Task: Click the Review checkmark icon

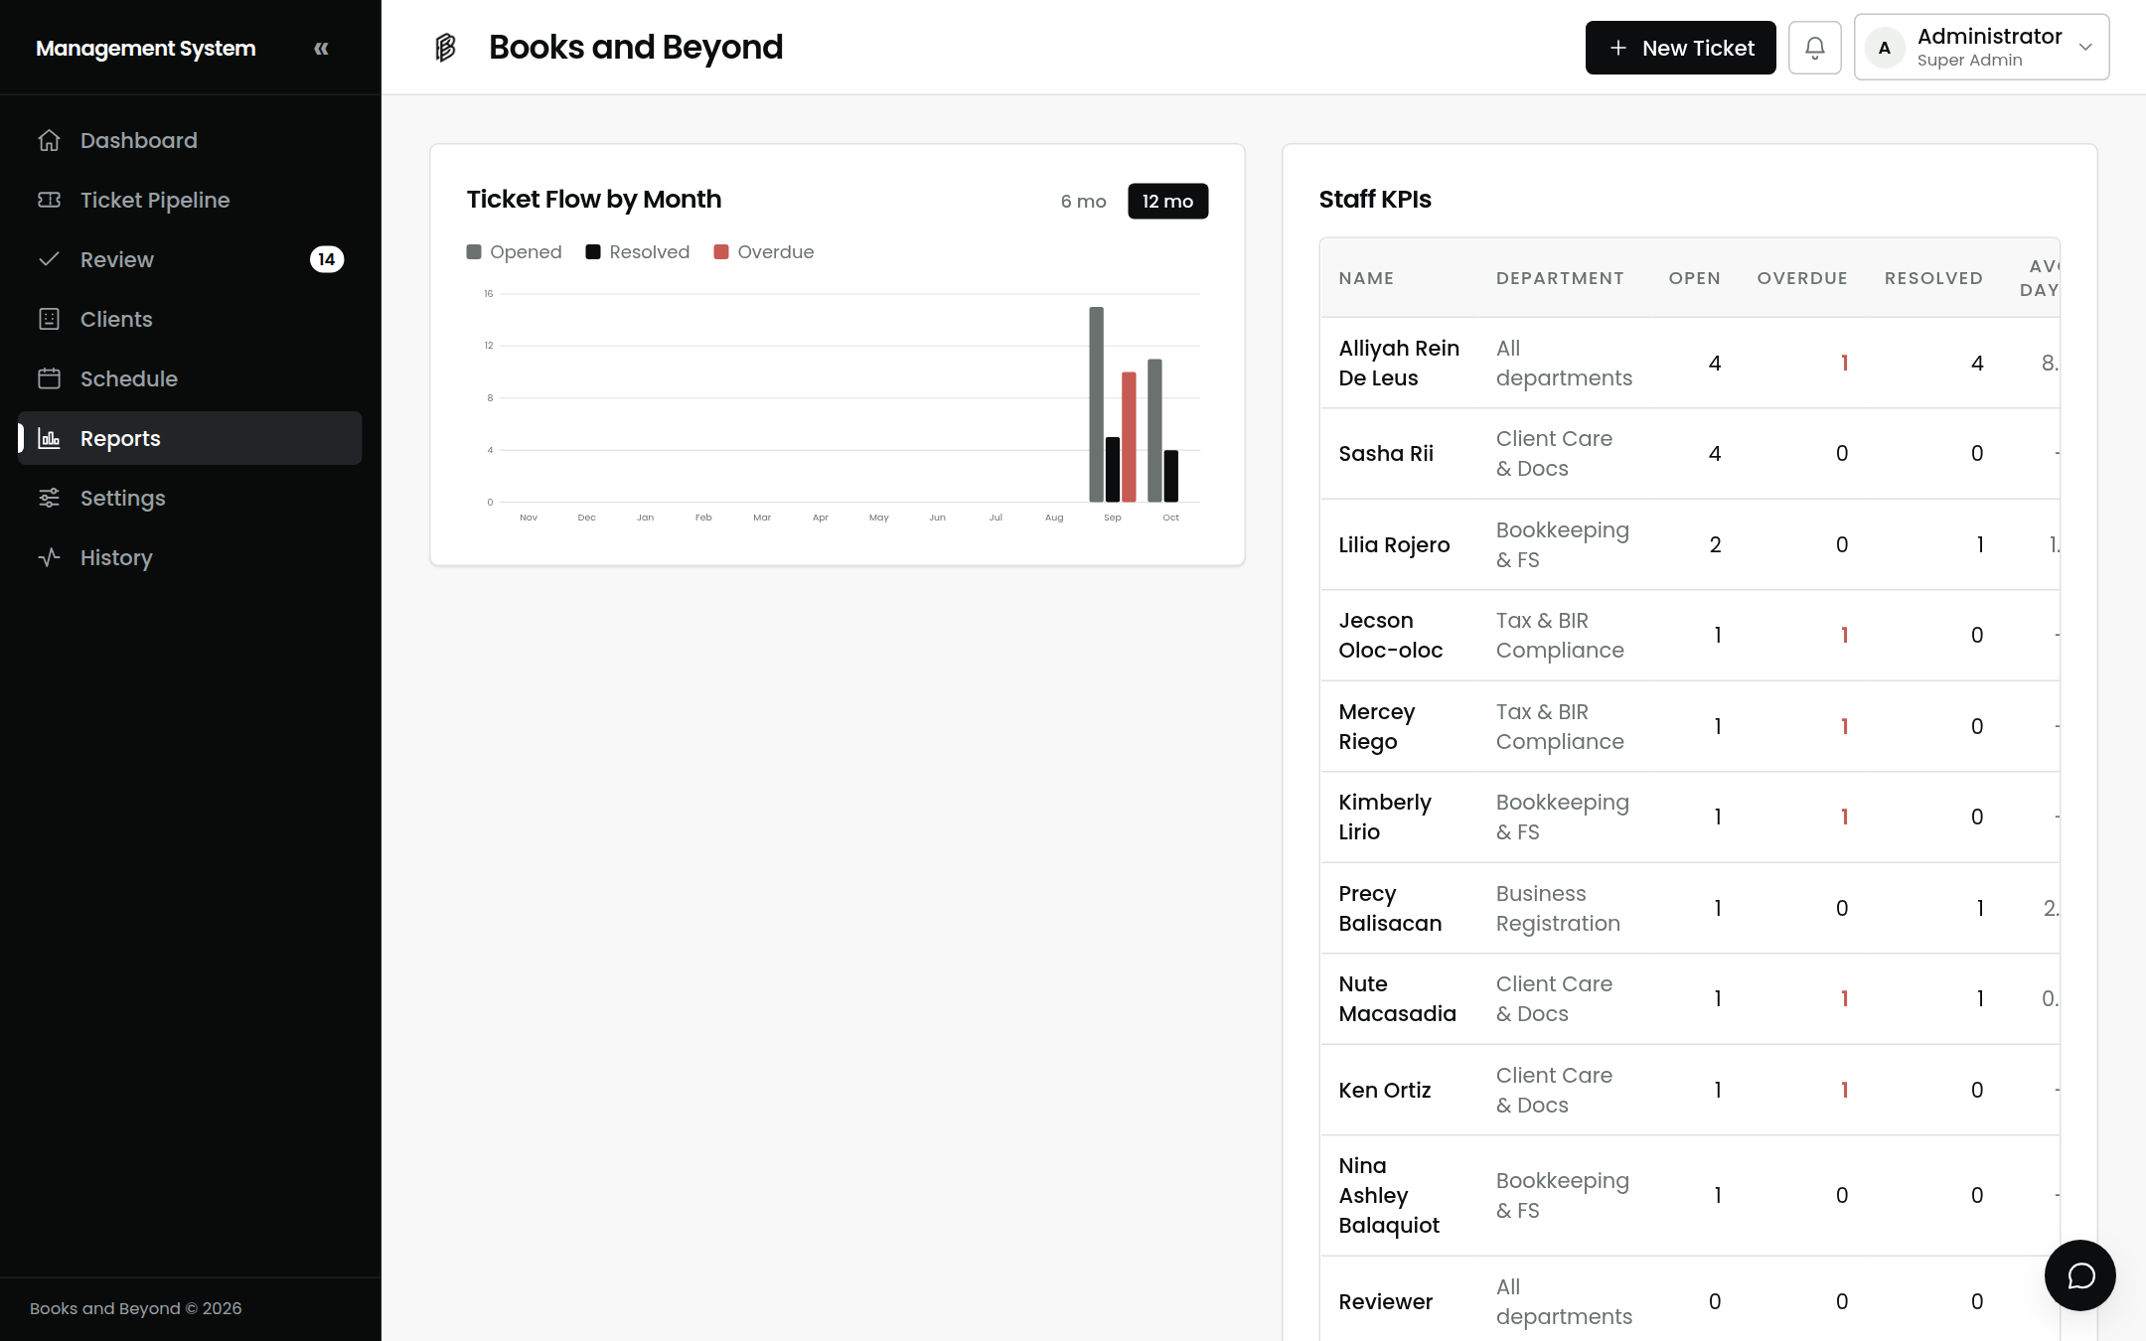Action: [x=49, y=259]
